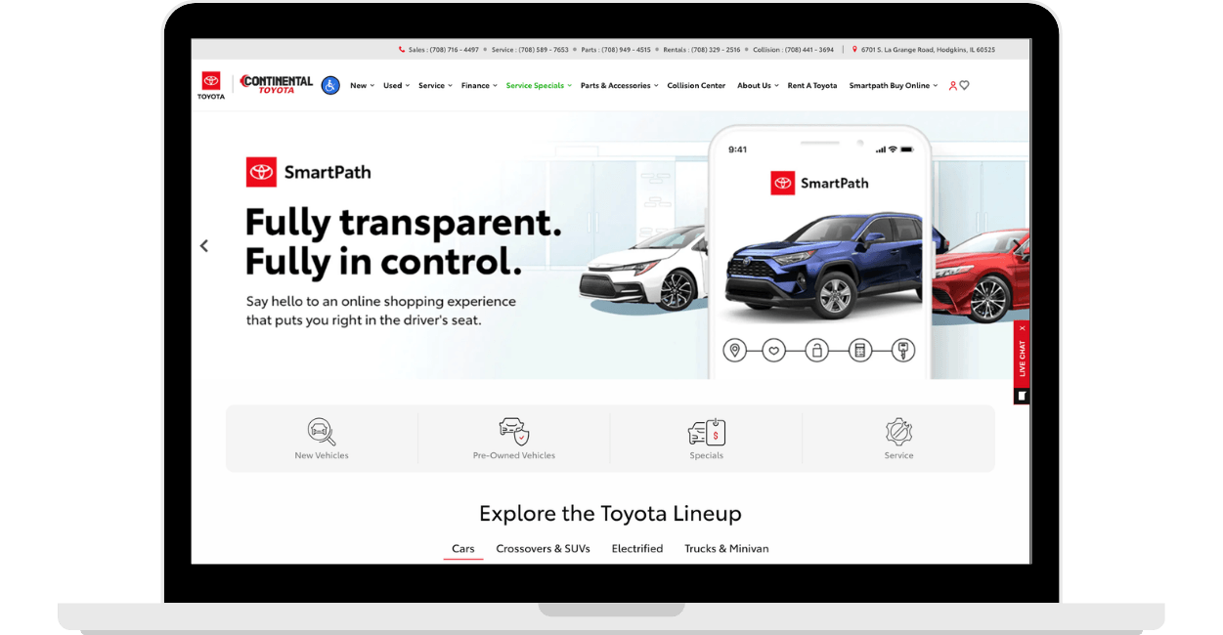Screen dimensions: 1223x635
Task: Select the Electrified tab
Action: coord(637,549)
